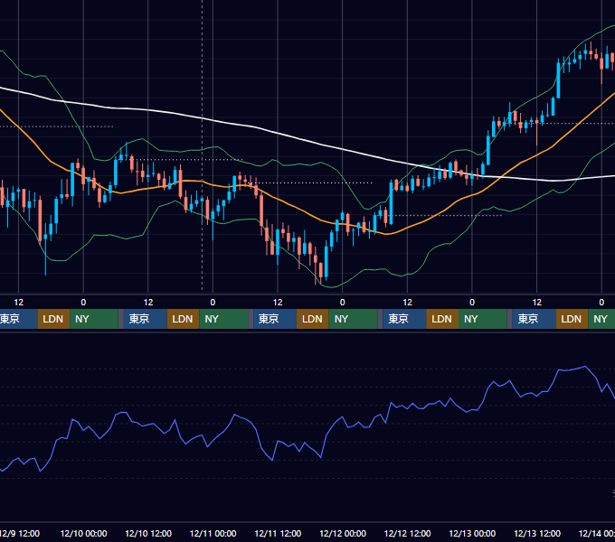
Task: Select NY session block above 12/13 00:00
Action: (482, 319)
